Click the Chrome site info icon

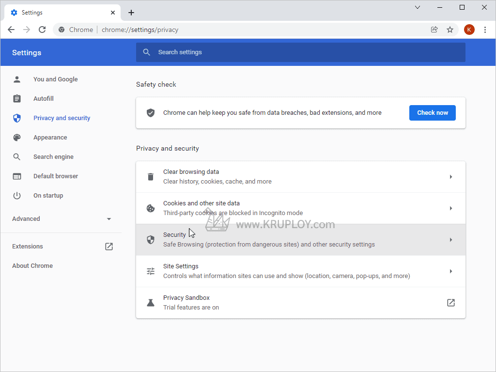point(62,30)
